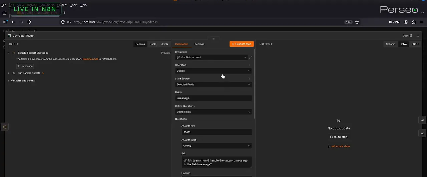Click the Fields input containing message
427x177 pixels.
(213, 98)
